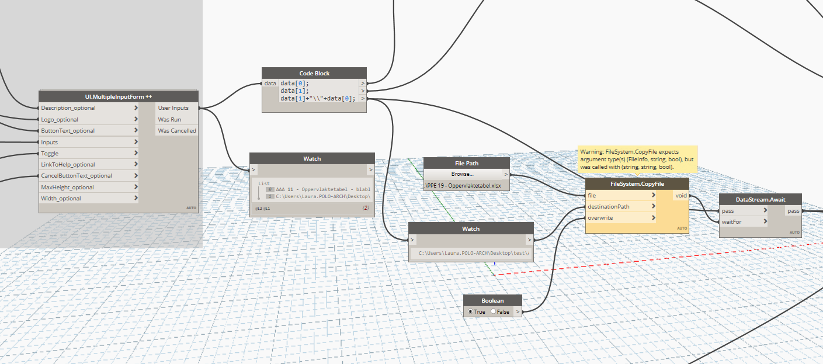Viewport: 823px width, 364px height.
Task: Click the file input port on FileSystem.CopyFile
Action: click(x=621, y=196)
